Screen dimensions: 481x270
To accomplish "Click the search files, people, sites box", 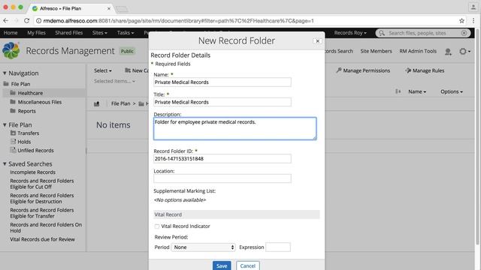I will click(422, 33).
